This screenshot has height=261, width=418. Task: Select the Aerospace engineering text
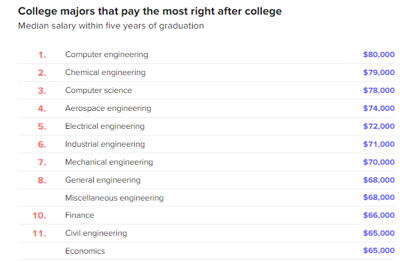pyautogui.click(x=108, y=108)
